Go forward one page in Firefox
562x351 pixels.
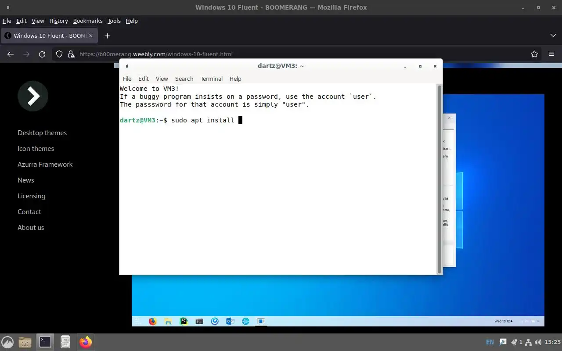click(x=26, y=54)
